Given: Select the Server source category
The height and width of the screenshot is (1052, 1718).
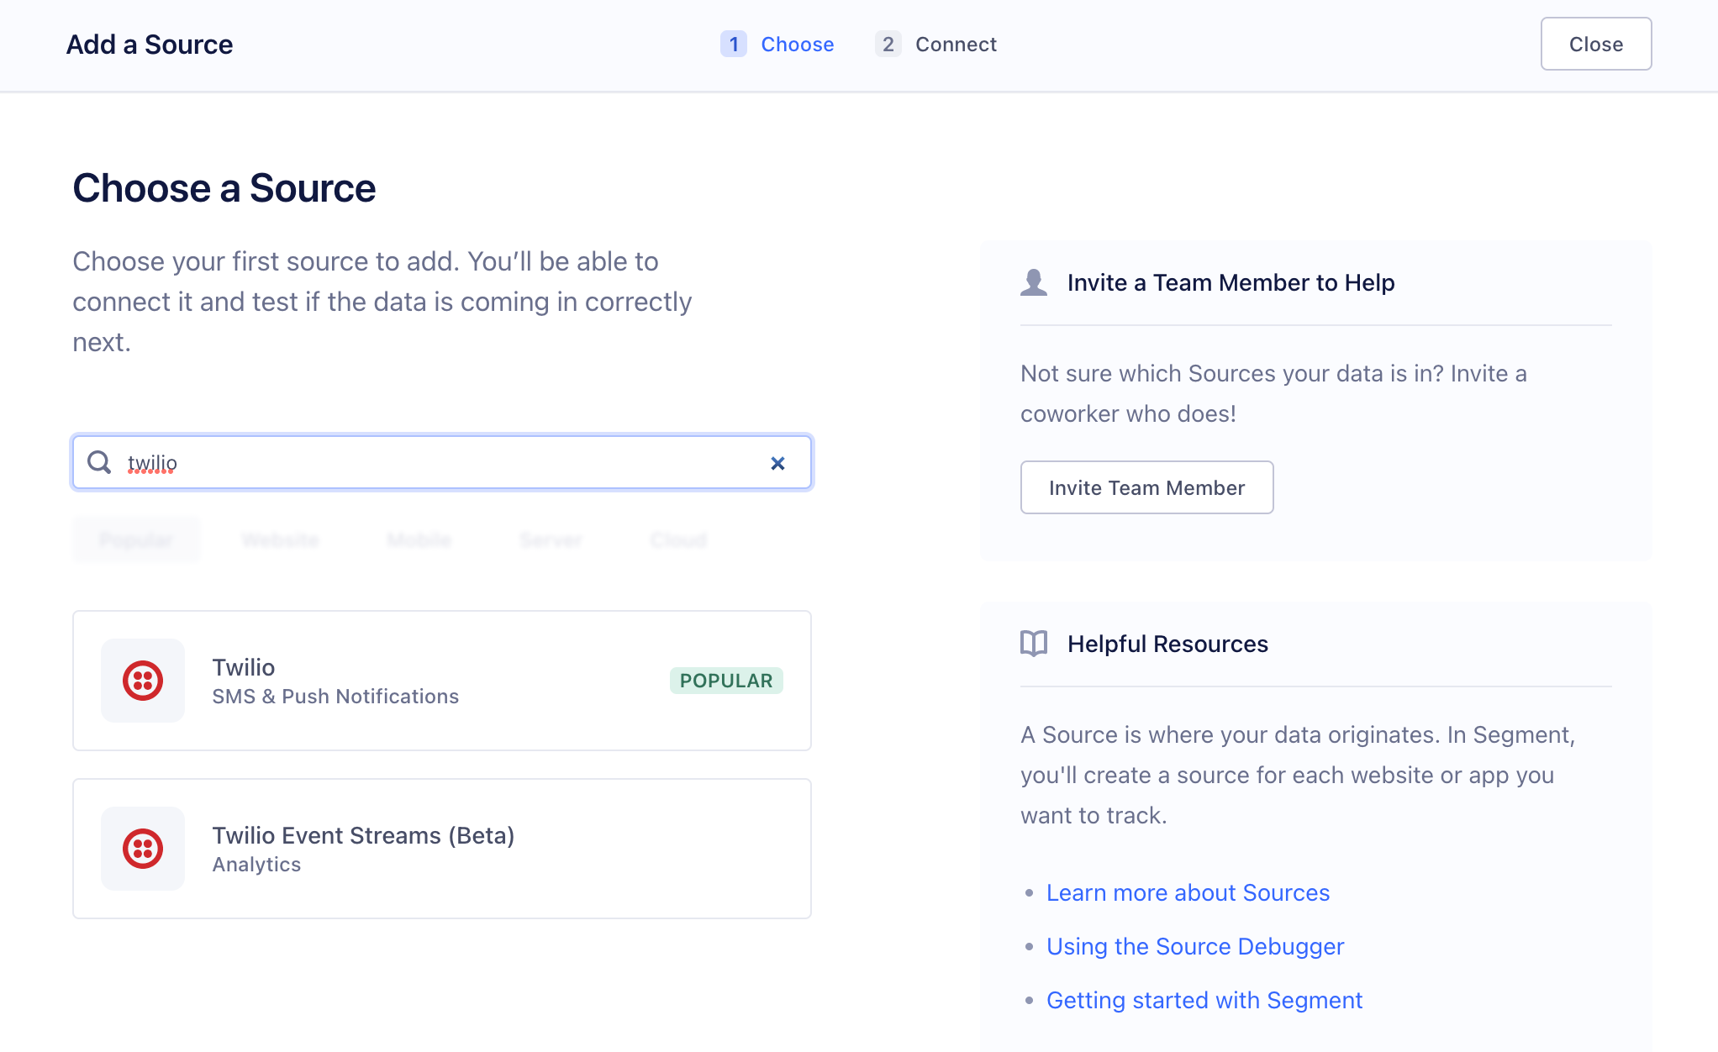Looking at the screenshot, I should pyautogui.click(x=551, y=539).
